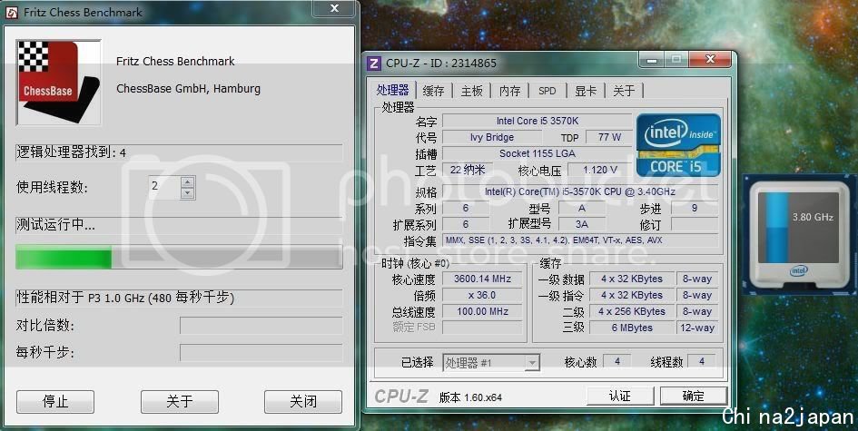Switch to the 内存 memory tab
858x431 pixels.
point(510,91)
